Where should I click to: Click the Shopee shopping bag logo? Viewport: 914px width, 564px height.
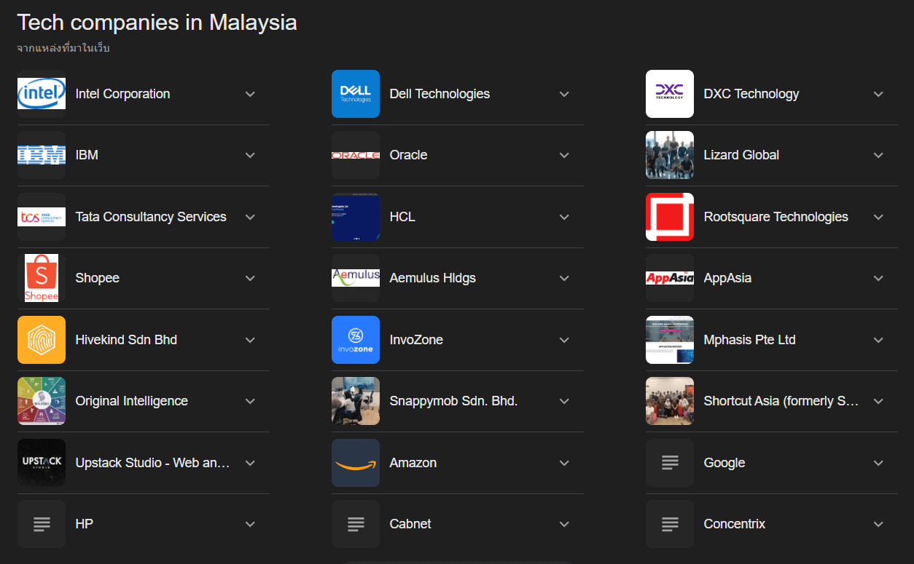pyautogui.click(x=42, y=278)
